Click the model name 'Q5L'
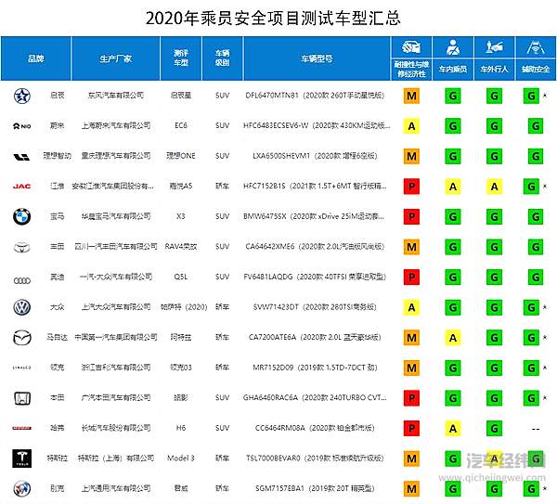The width and height of the screenshot is (557, 504). click(x=181, y=277)
